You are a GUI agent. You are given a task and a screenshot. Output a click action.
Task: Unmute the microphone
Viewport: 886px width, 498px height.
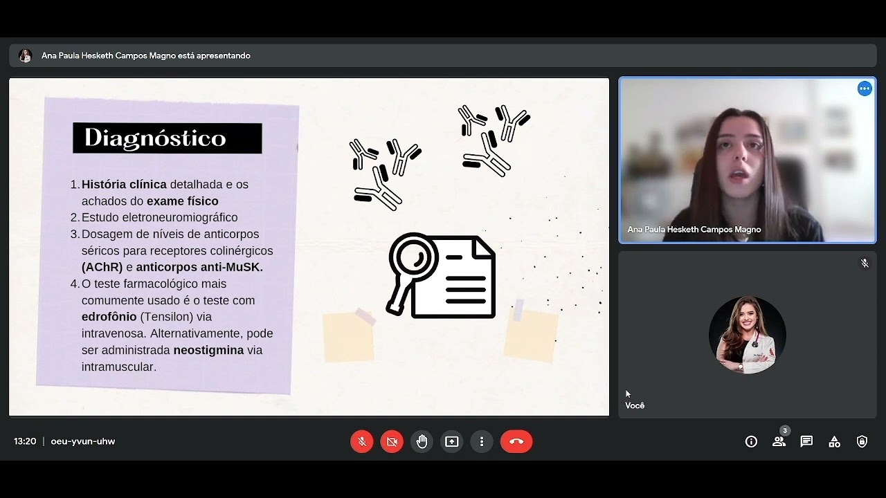pyautogui.click(x=361, y=441)
